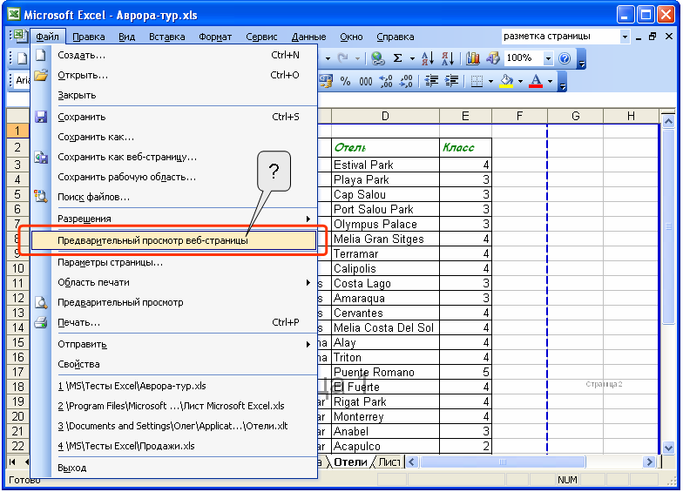This screenshot has height=492, width=683.
Task: Increase decimal places icon
Action: (385, 81)
